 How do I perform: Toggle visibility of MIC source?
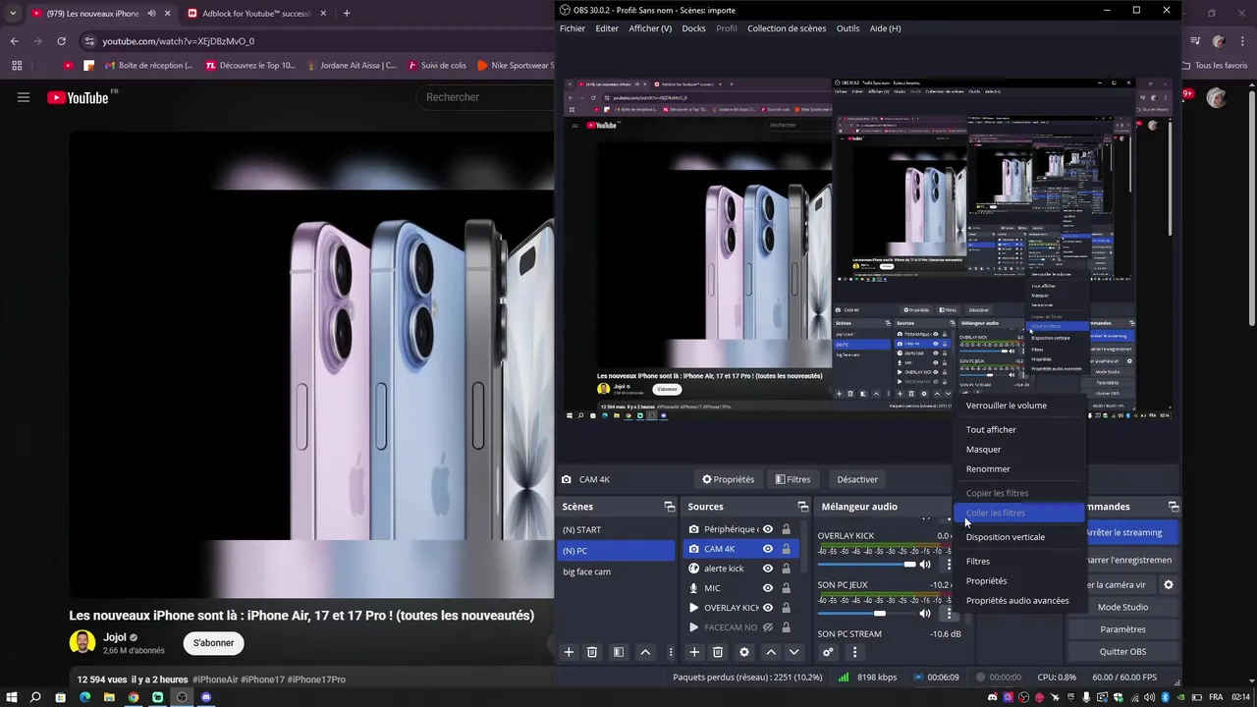tap(768, 588)
